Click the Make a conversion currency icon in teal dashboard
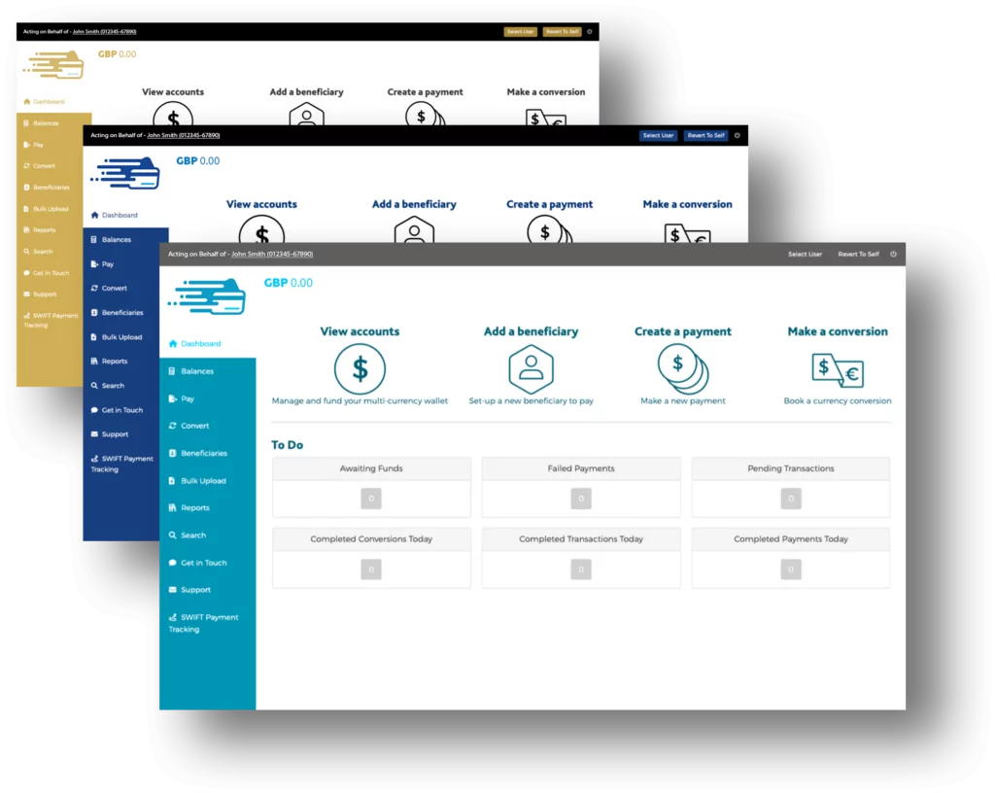995x793 pixels. point(838,370)
